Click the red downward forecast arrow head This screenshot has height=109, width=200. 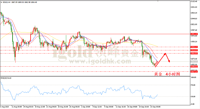coord(169,61)
